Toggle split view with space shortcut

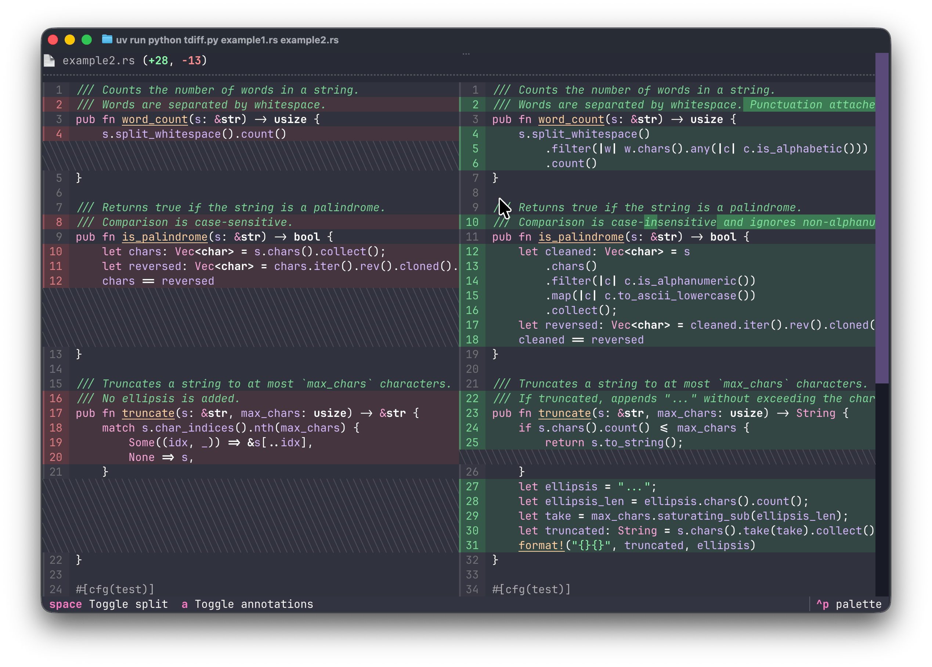coord(108,604)
